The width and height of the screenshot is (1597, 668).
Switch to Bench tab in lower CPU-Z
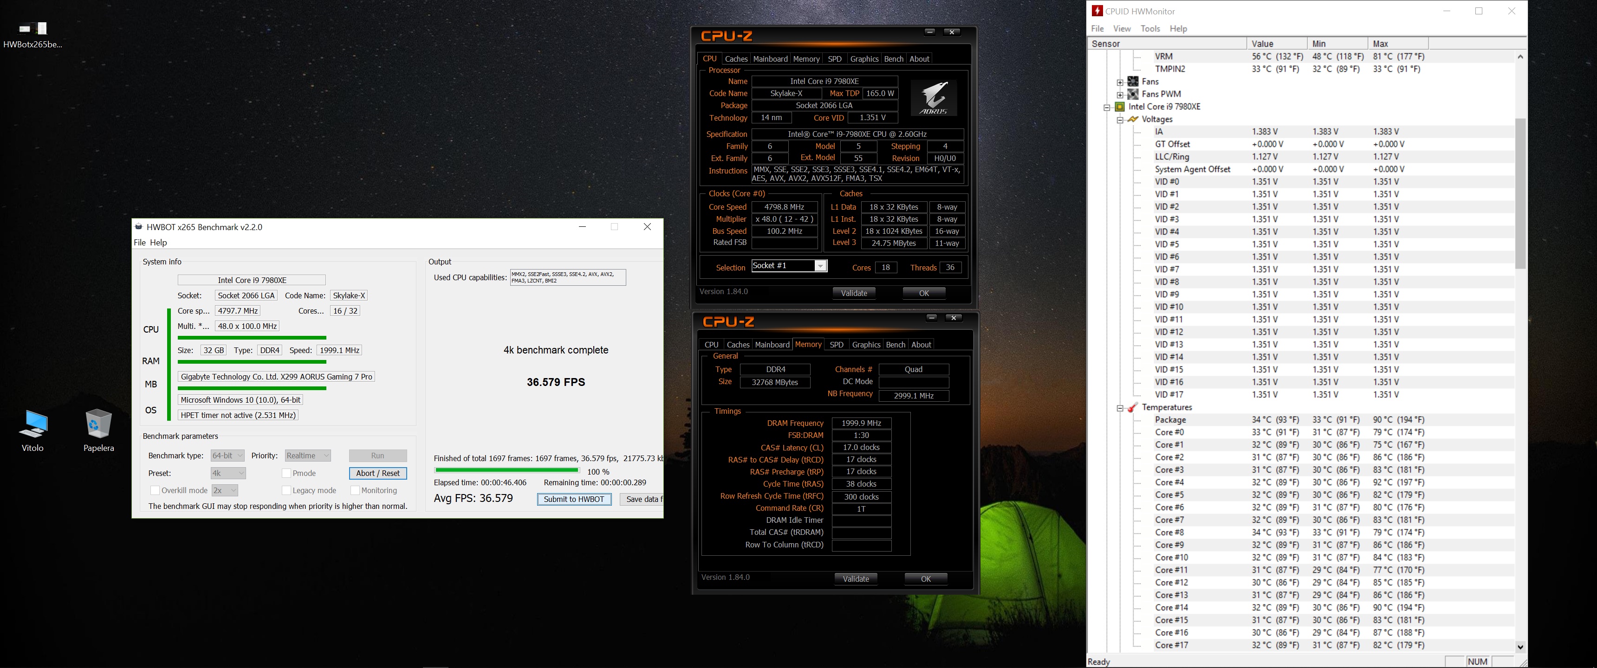point(895,345)
